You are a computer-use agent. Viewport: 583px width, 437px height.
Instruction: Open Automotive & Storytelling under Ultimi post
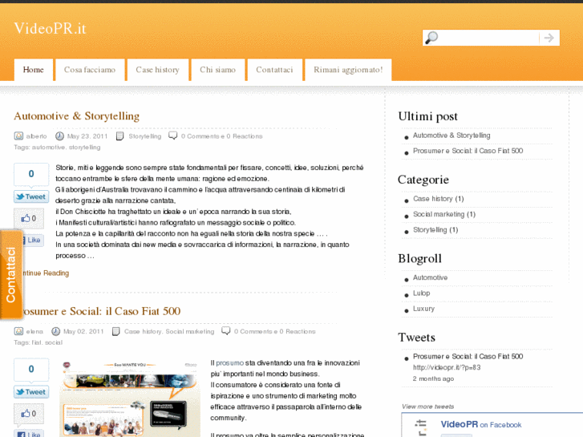(451, 136)
